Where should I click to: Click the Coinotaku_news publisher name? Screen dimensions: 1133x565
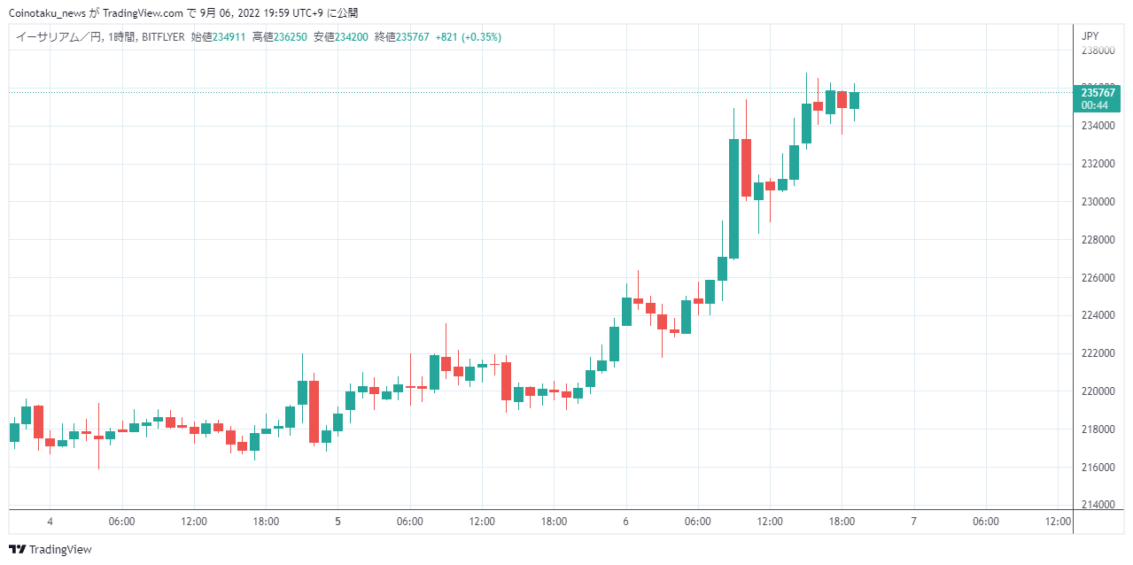(47, 13)
